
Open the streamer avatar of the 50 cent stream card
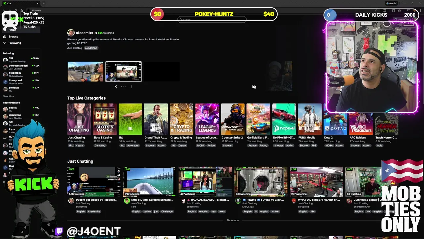click(x=71, y=201)
